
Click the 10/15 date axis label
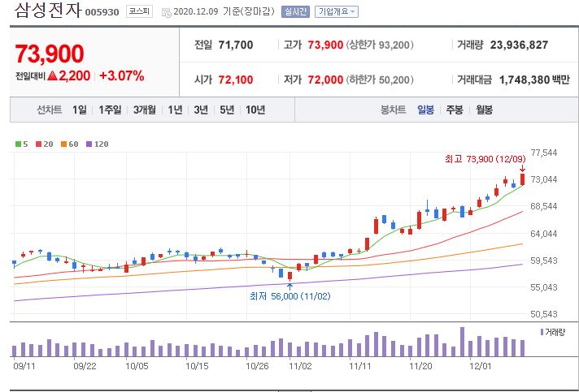197,366
